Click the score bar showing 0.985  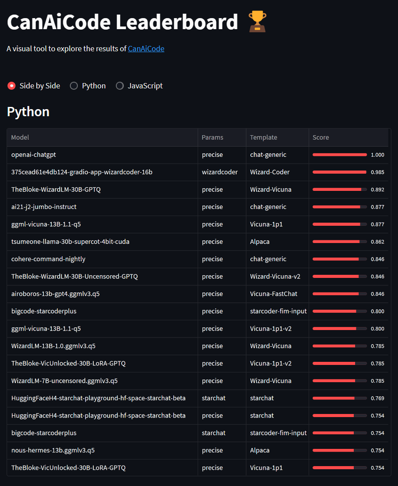coord(340,172)
